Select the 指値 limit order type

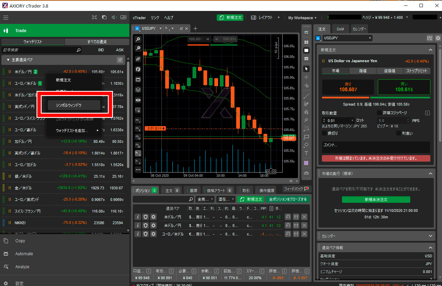[362, 71]
